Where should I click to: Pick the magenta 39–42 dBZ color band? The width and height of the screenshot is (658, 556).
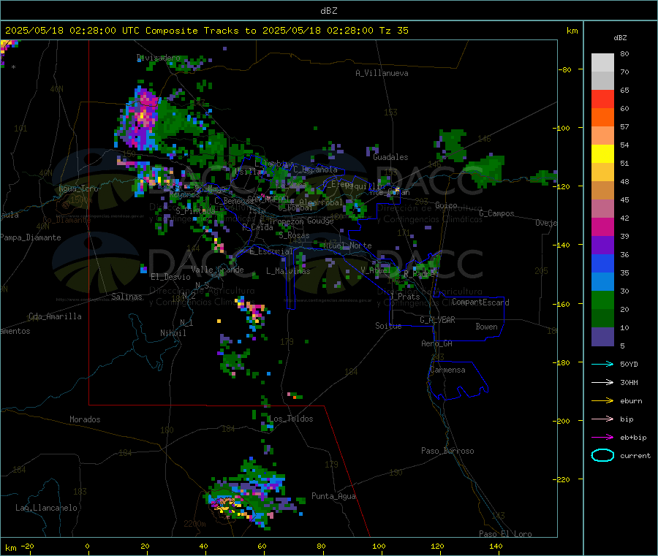(602, 226)
